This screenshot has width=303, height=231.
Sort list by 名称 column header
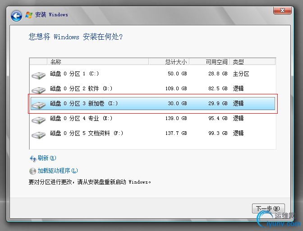click(x=98, y=62)
